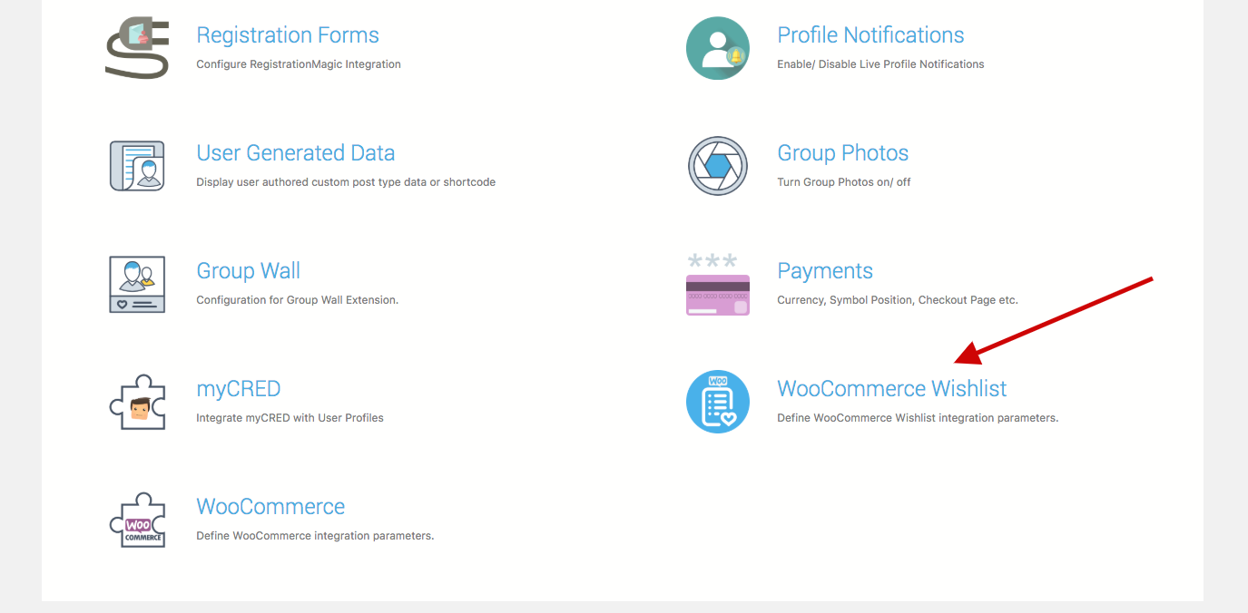
Task: Click the blue WooCommerce Wishlist icon
Action: click(717, 402)
